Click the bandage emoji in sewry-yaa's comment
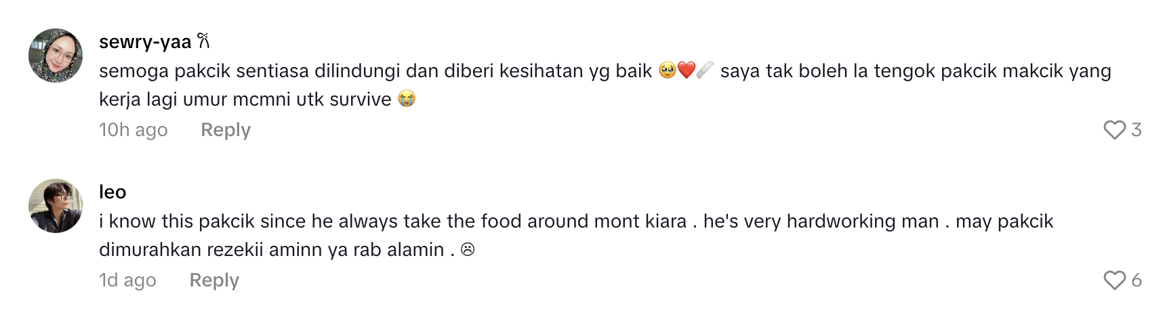The width and height of the screenshot is (1163, 321). (x=705, y=70)
